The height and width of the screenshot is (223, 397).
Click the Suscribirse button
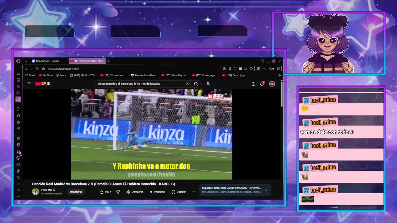[x=76, y=192]
